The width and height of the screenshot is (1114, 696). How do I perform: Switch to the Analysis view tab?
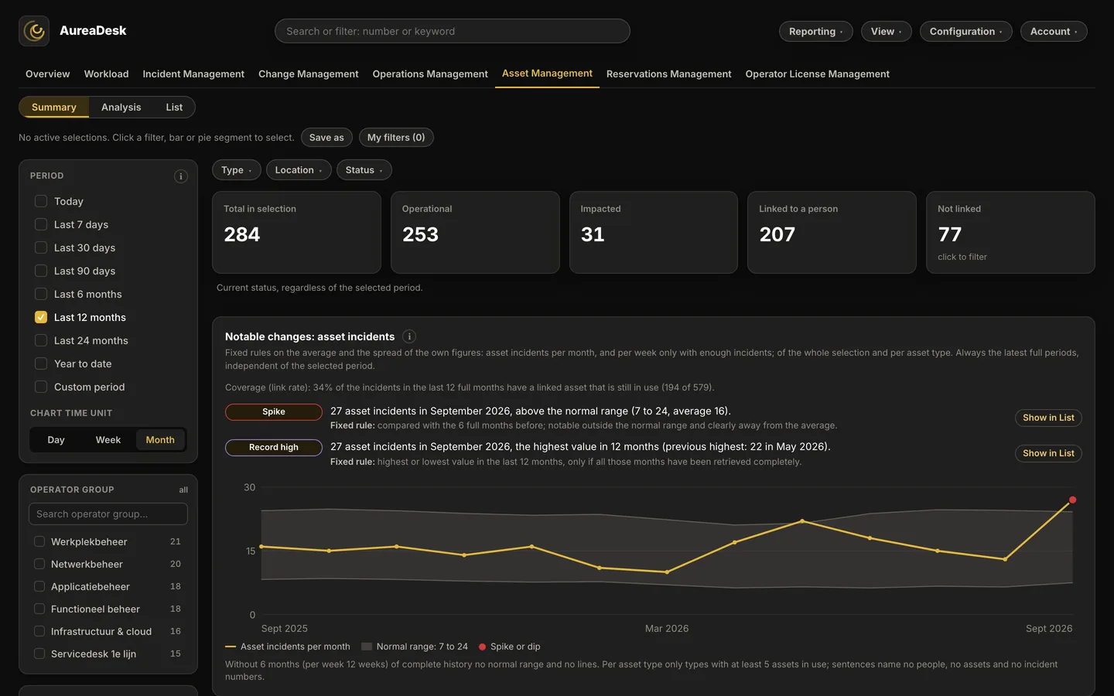pos(121,107)
